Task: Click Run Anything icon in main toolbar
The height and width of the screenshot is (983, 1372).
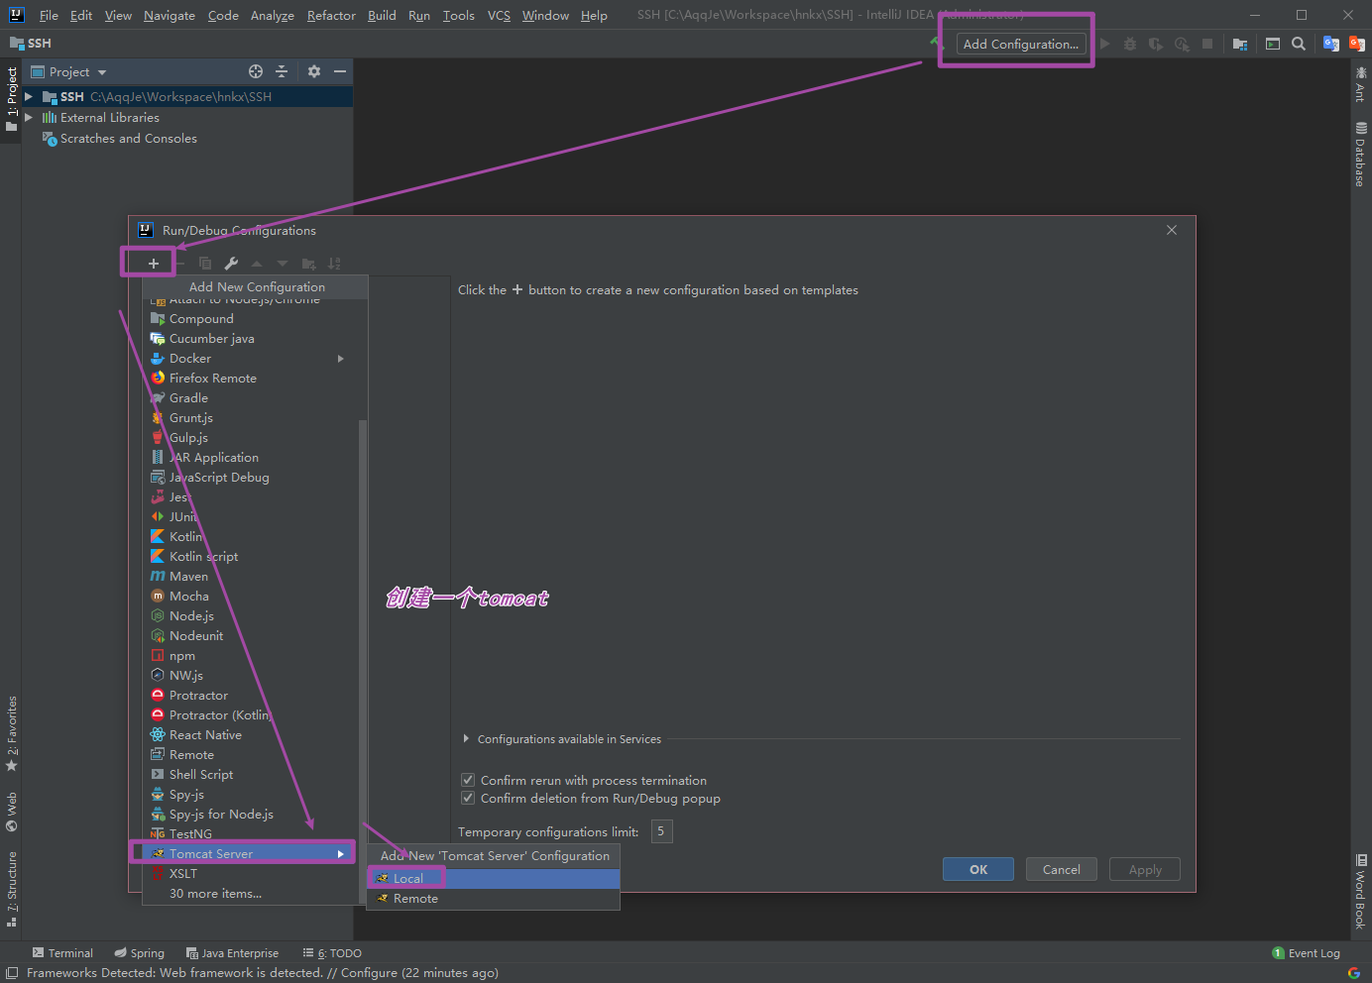Action: [1273, 44]
